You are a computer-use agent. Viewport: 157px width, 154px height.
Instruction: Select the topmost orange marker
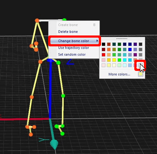pos(37,21)
